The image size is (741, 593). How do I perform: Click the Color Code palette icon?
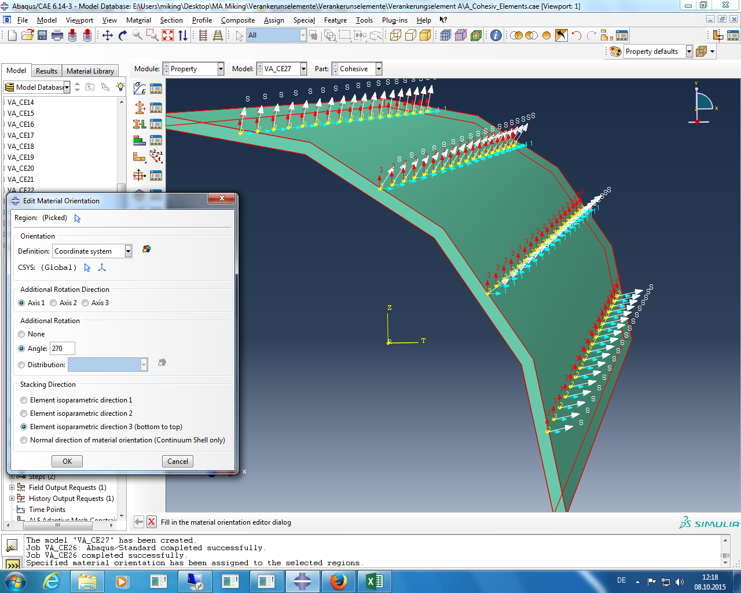pyautogui.click(x=615, y=52)
